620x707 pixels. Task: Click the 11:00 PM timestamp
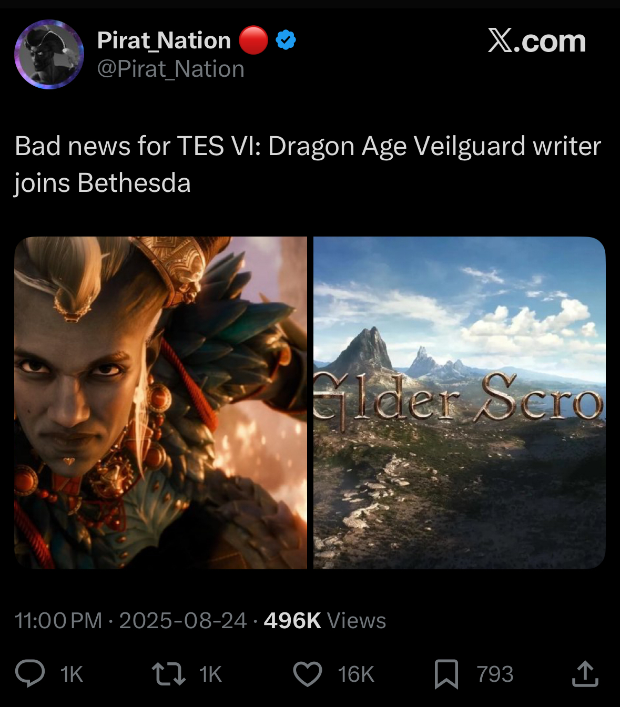point(58,621)
